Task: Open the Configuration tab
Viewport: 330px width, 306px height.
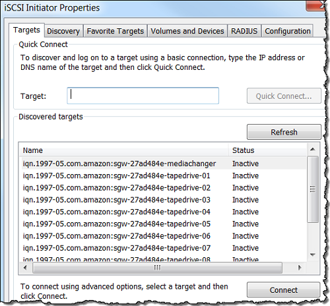Action: pos(287,31)
